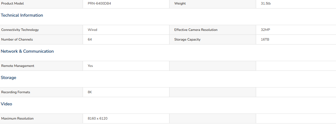The height and width of the screenshot is (125, 336).
Task: Select the 32MP resolution value
Action: (x=265, y=30)
